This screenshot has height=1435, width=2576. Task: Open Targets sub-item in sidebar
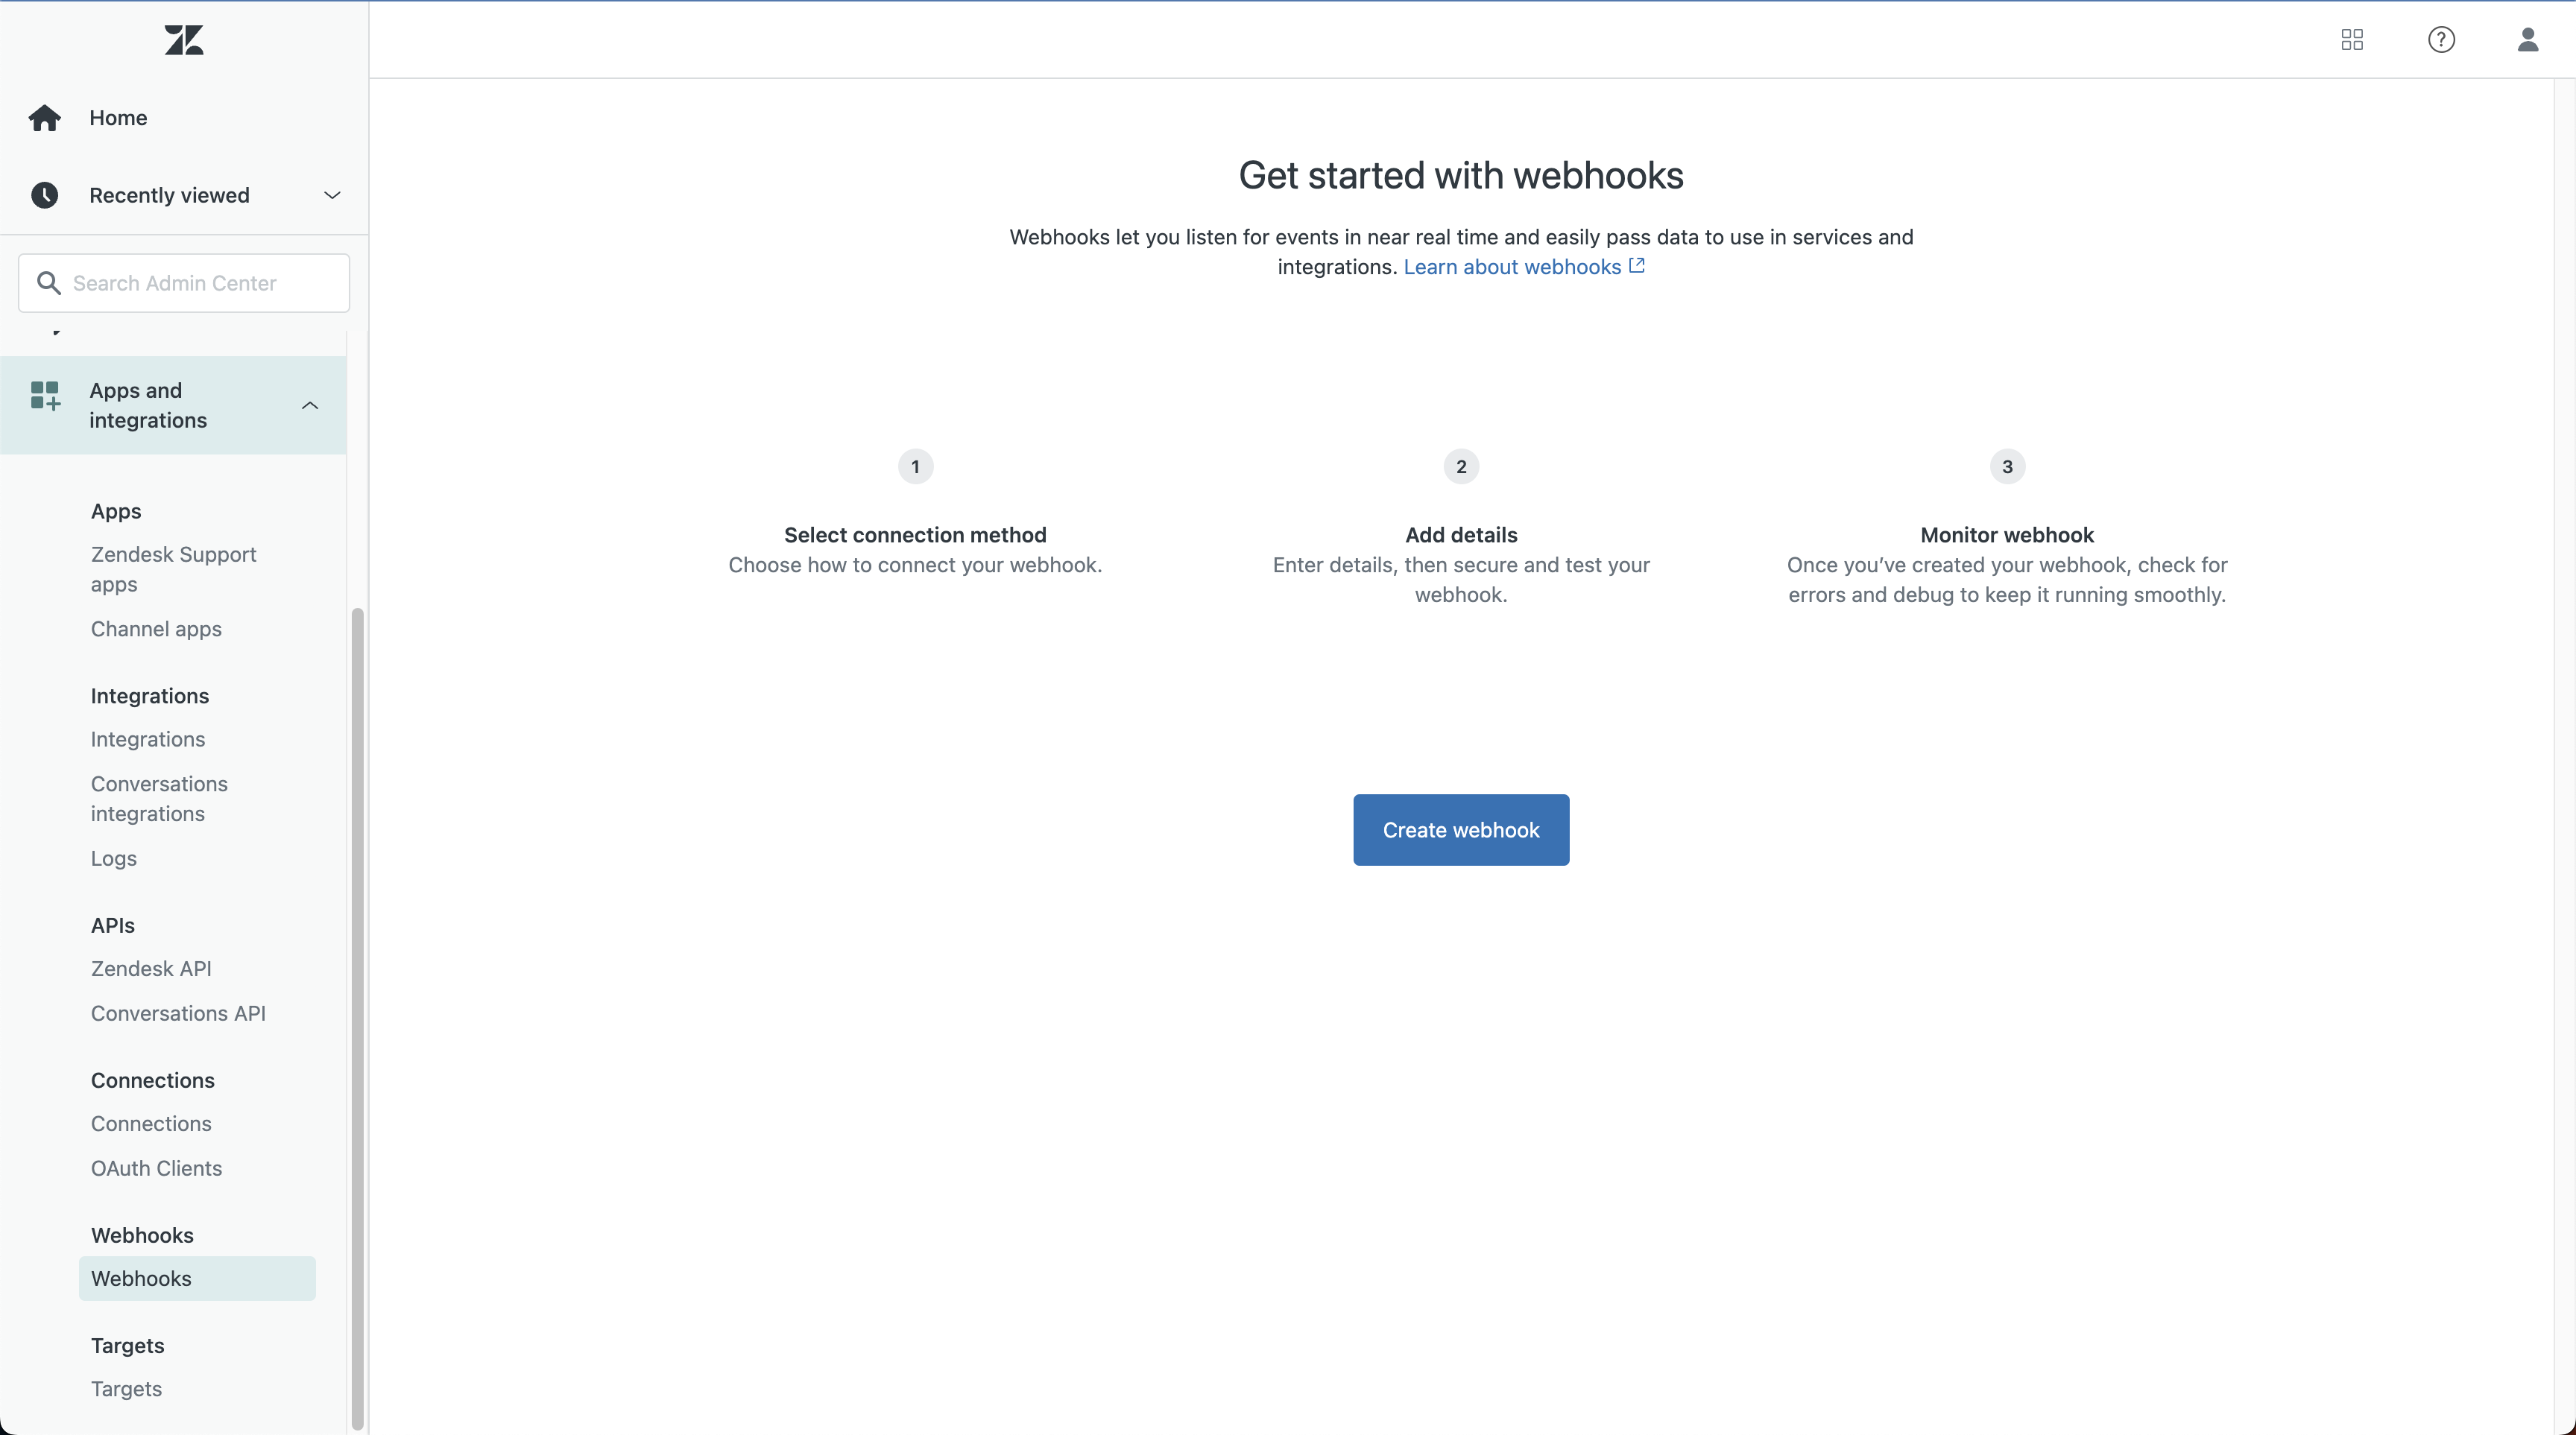[126, 1389]
